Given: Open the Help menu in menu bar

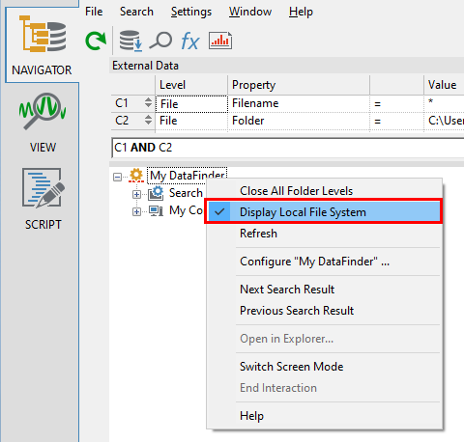Looking at the screenshot, I should [301, 12].
